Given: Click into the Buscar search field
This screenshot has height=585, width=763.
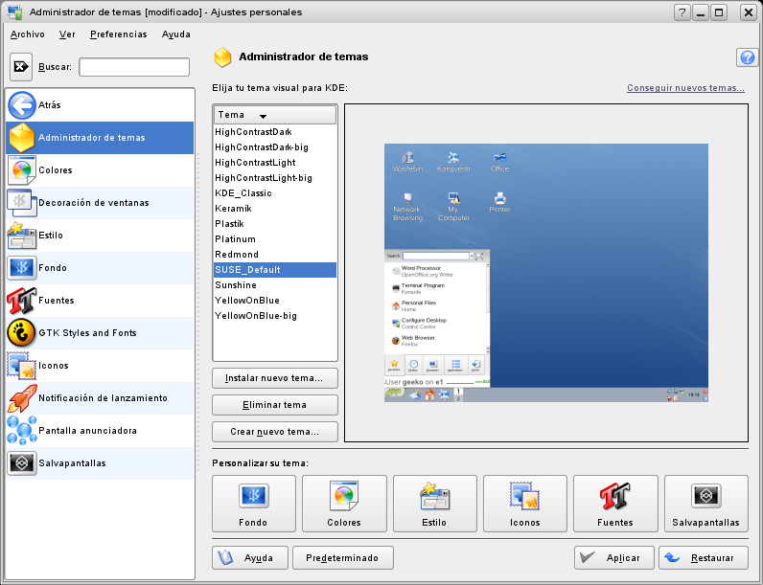Looking at the screenshot, I should coord(134,67).
